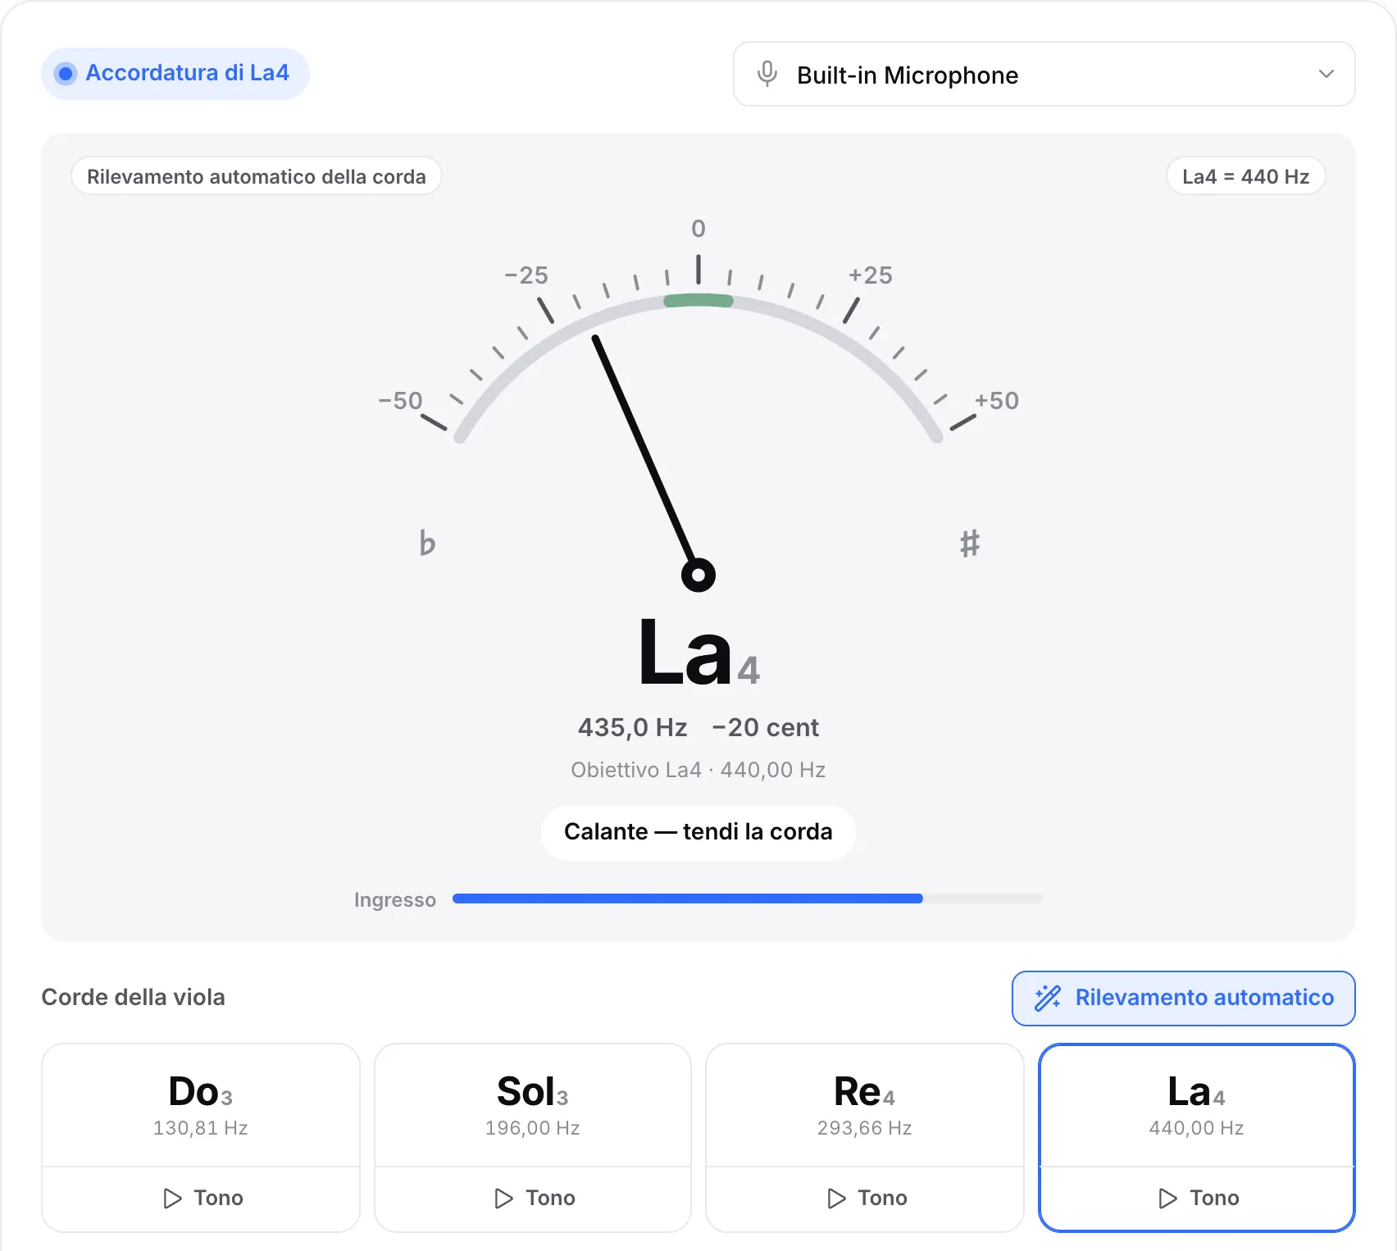Play reference tone for Do3 string
This screenshot has width=1397, height=1251.
tap(201, 1198)
